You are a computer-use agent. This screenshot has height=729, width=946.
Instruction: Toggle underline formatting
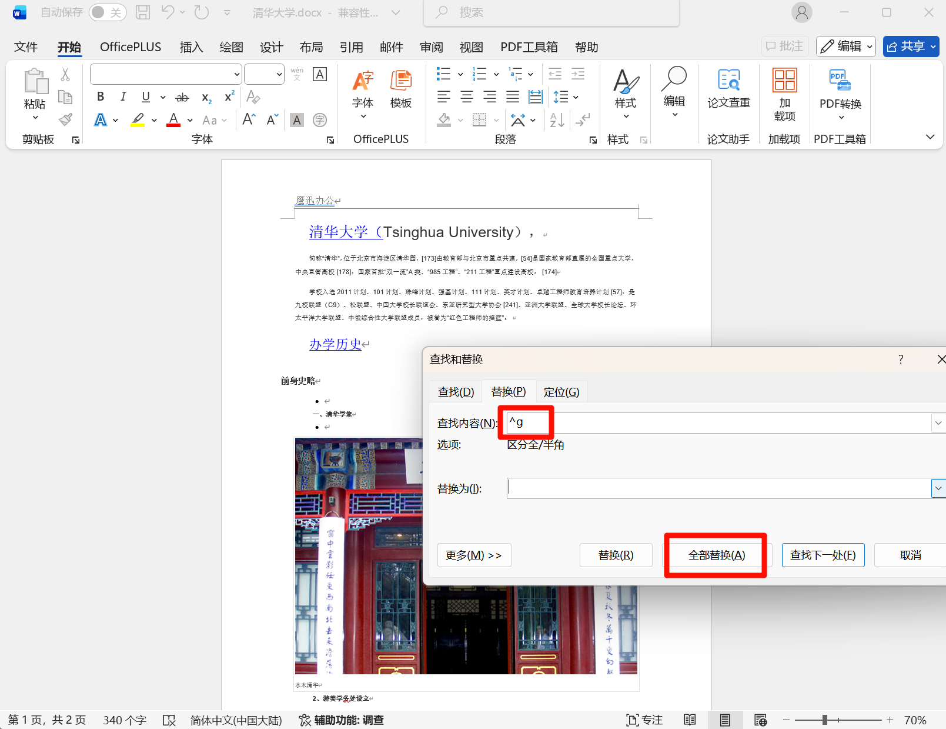[x=145, y=96]
